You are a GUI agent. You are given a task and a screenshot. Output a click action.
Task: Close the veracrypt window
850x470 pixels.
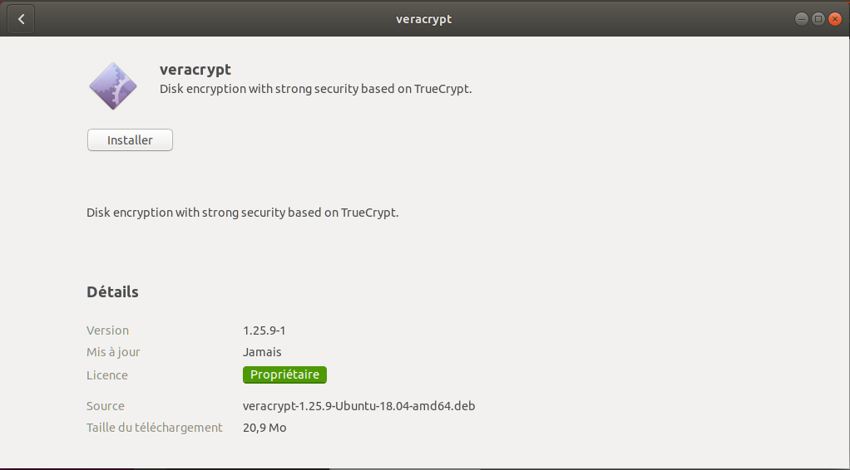(834, 19)
